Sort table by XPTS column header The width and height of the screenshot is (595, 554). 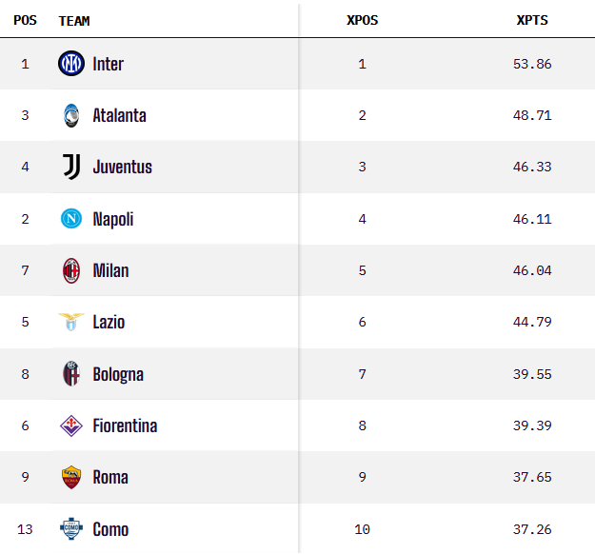tap(532, 20)
